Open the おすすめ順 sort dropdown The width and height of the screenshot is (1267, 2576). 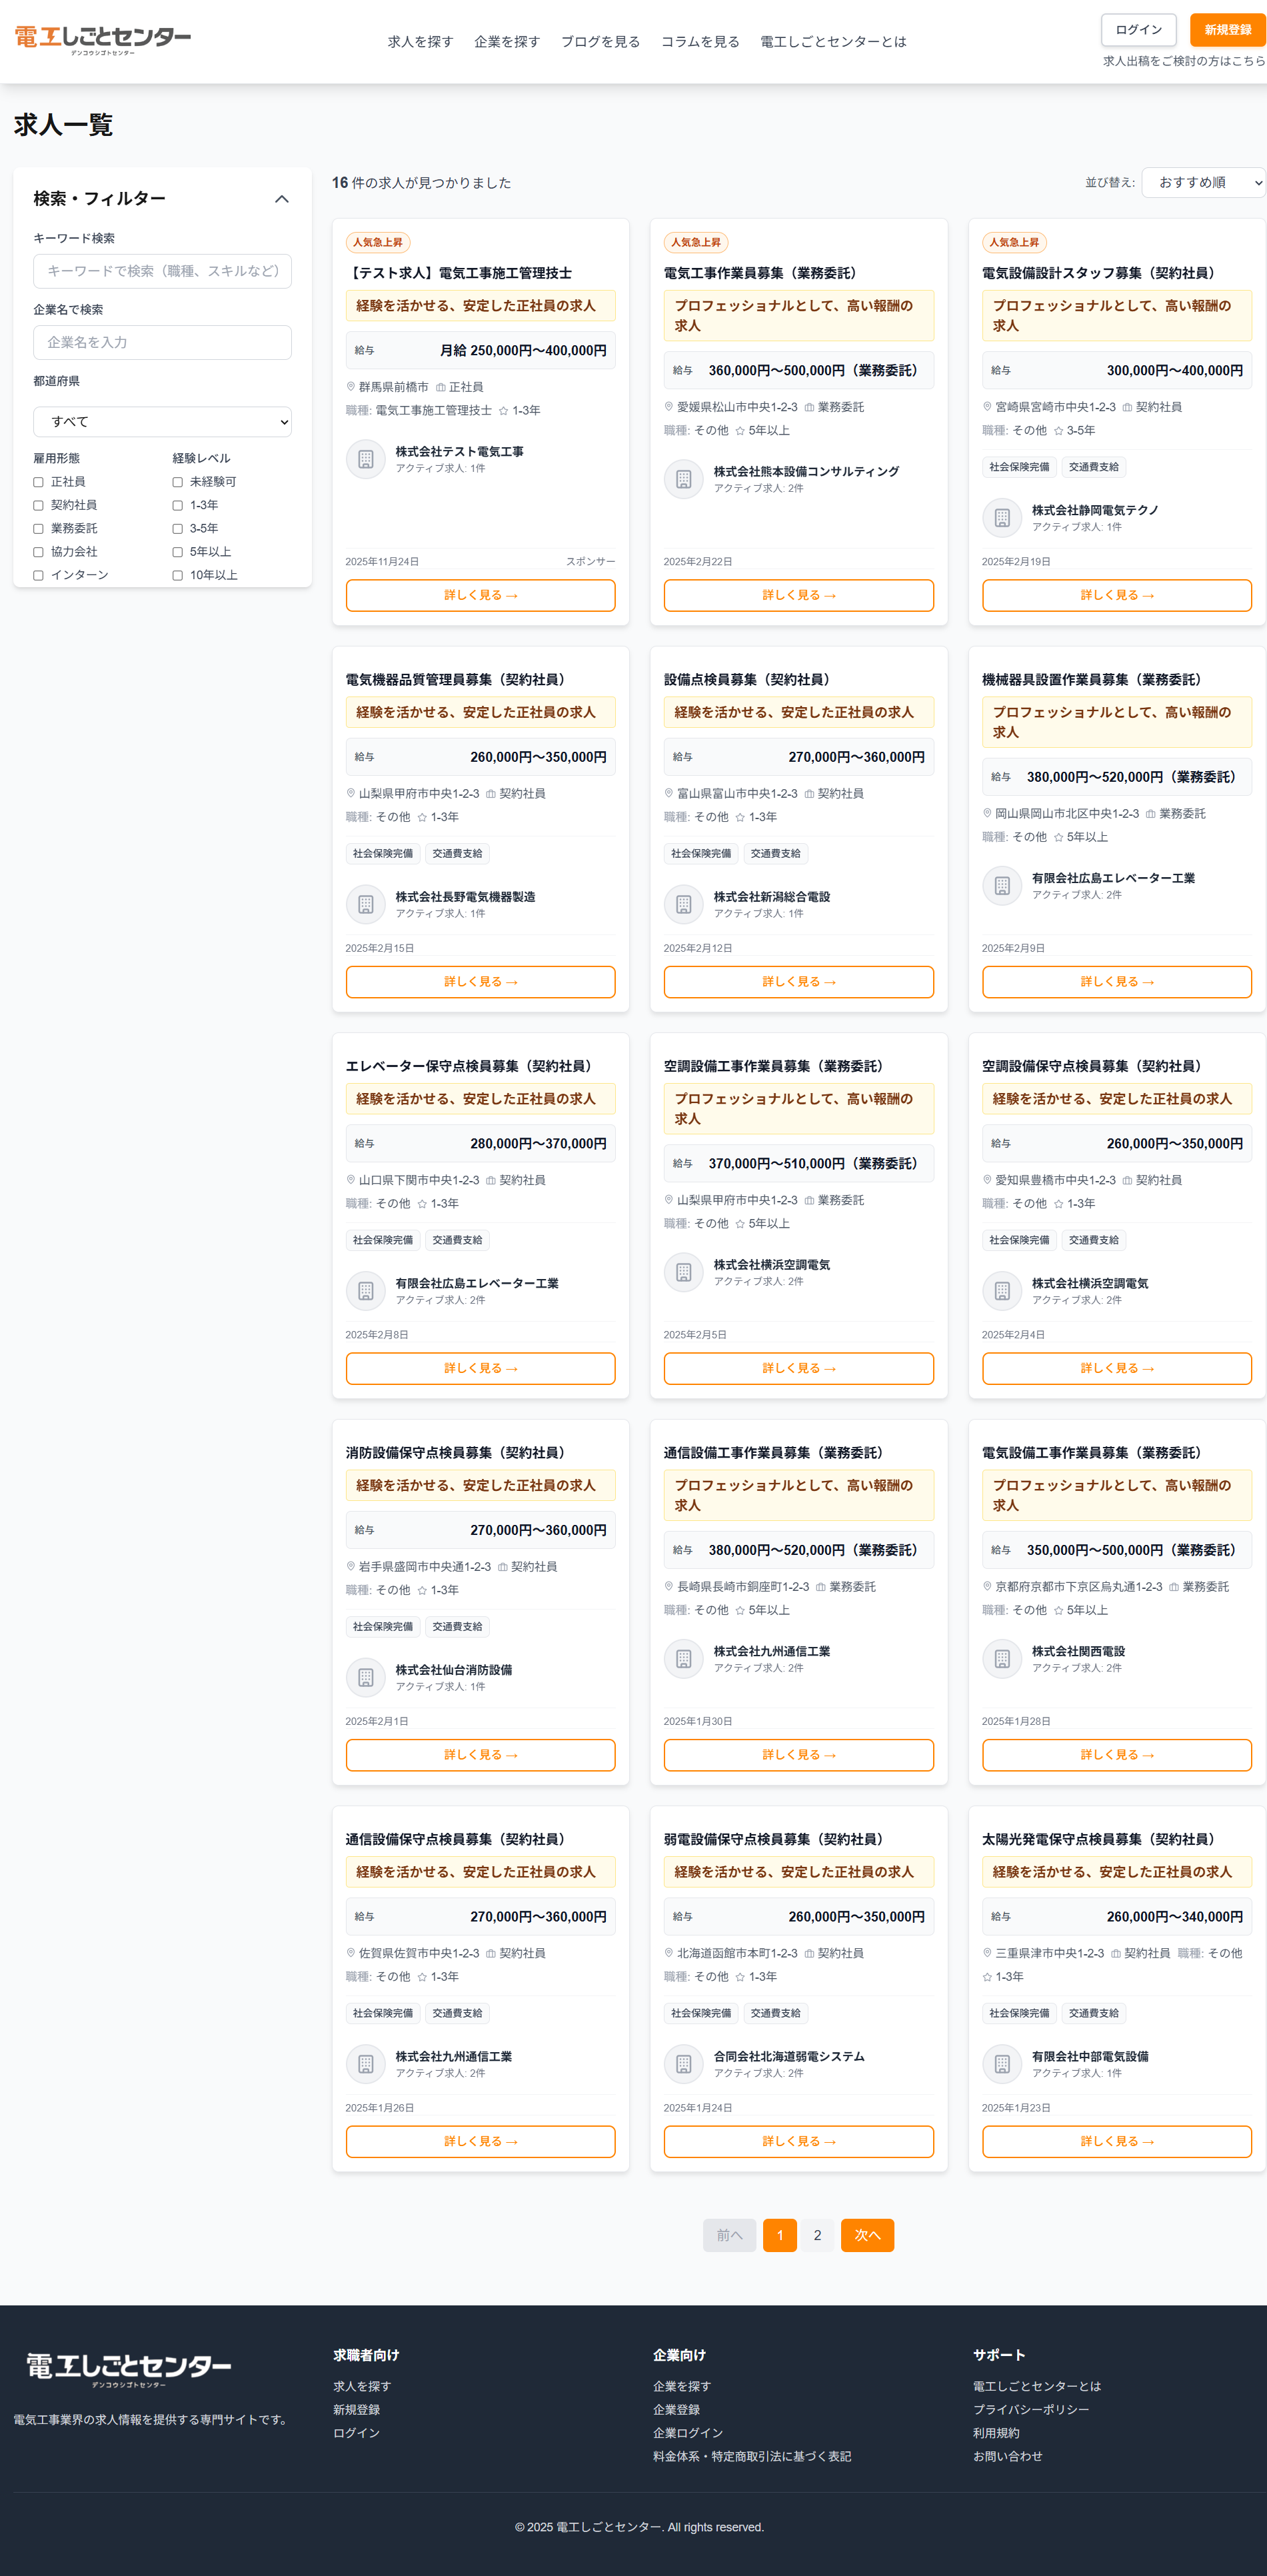(1203, 182)
